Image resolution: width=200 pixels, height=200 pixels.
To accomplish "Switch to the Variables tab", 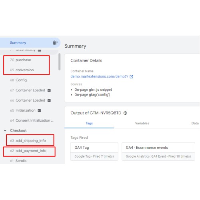I will point(142,123).
